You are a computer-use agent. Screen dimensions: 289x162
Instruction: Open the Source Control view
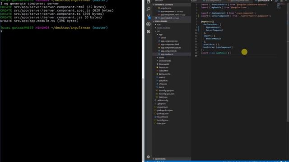click(149, 17)
